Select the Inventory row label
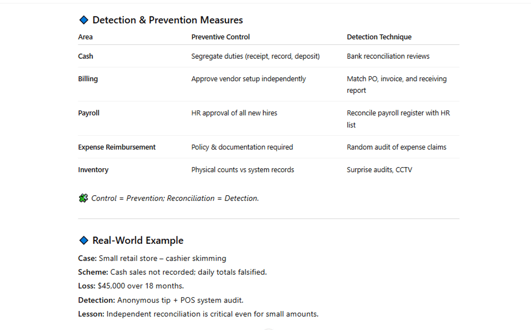531x330 pixels. 93,170
